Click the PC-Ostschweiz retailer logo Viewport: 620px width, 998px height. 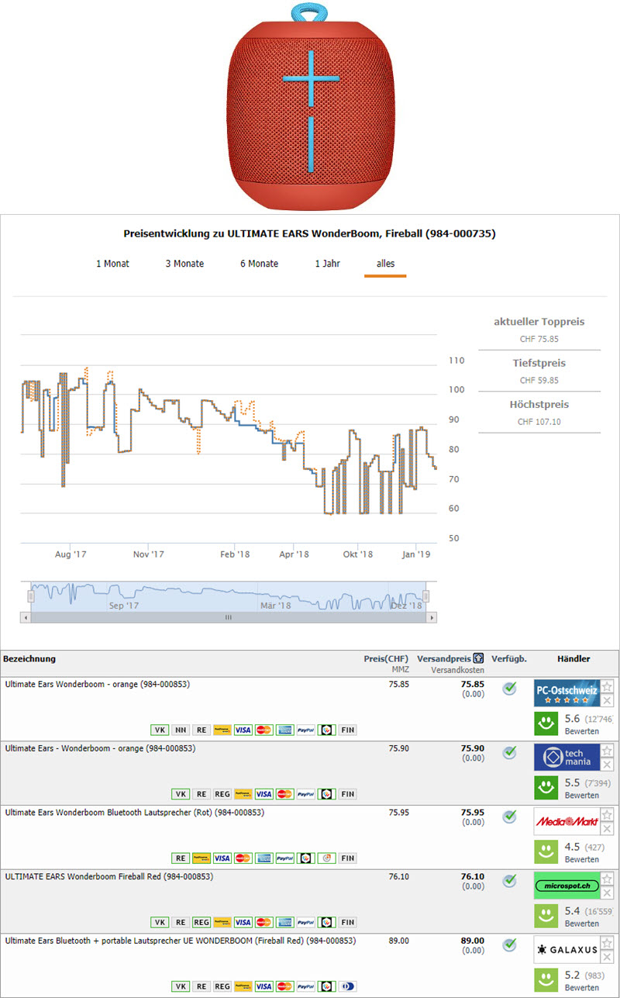[567, 693]
